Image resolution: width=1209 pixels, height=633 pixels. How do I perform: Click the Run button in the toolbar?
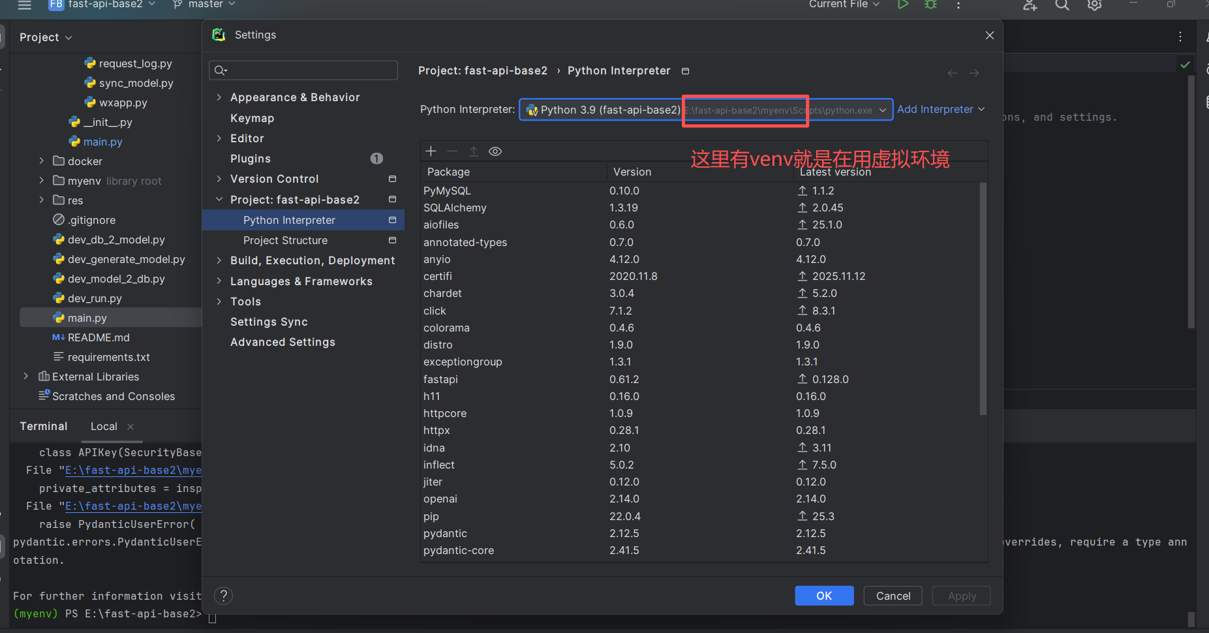[903, 5]
